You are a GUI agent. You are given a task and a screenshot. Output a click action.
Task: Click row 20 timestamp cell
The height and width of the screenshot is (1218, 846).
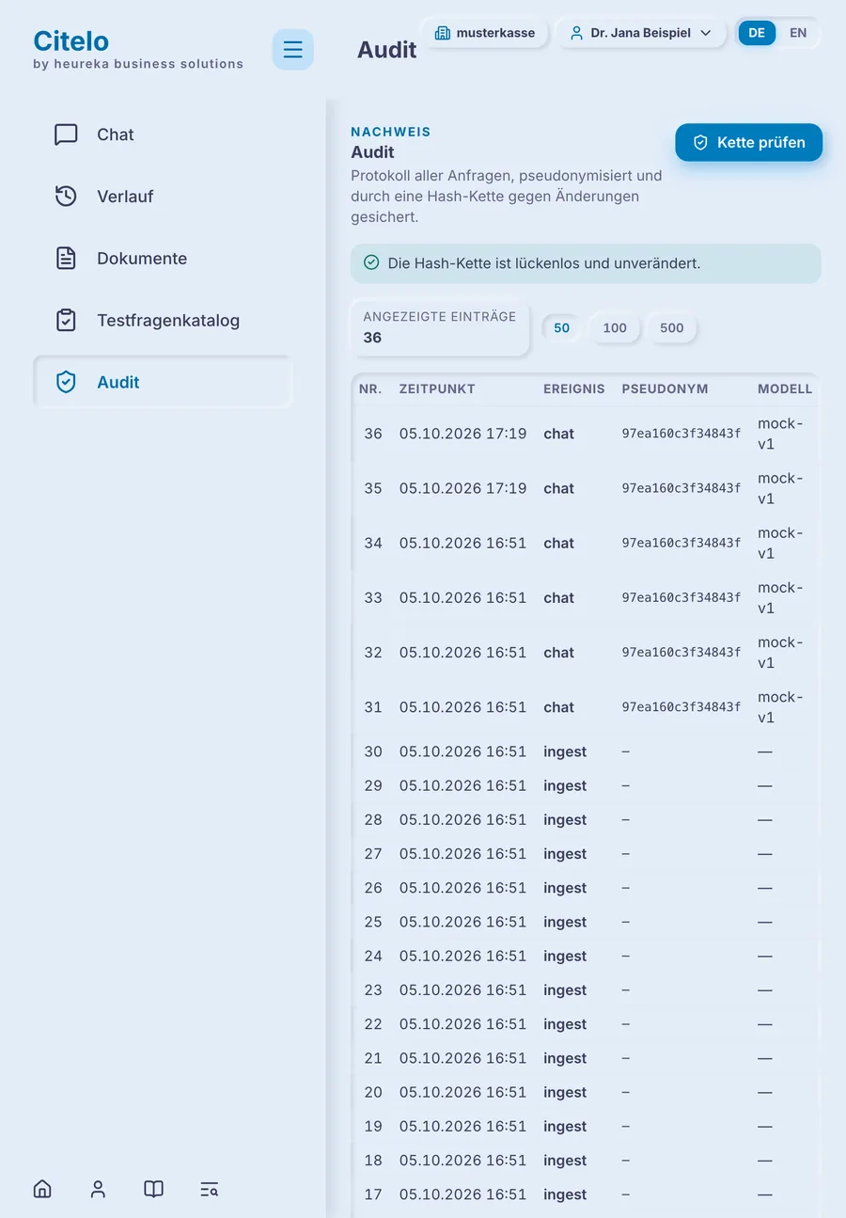pyautogui.click(x=462, y=1092)
